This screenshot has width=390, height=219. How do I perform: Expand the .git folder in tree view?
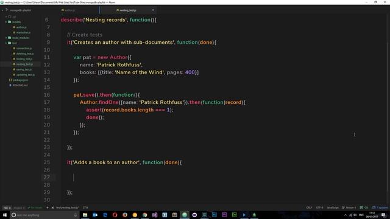click(6, 16)
